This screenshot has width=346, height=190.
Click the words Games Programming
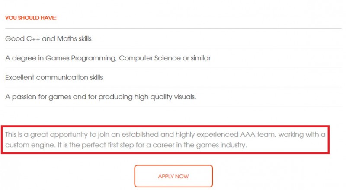(x=81, y=58)
